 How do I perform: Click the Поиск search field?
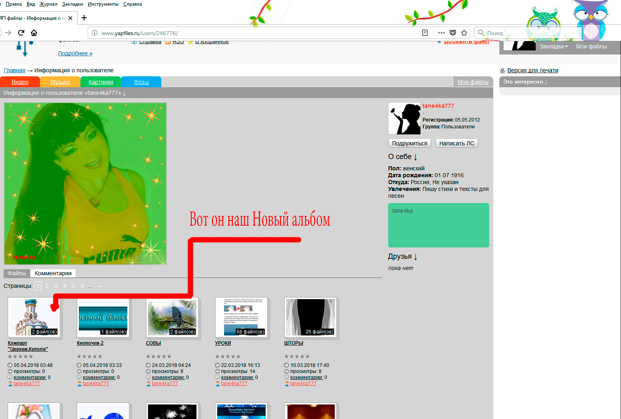tap(501, 33)
